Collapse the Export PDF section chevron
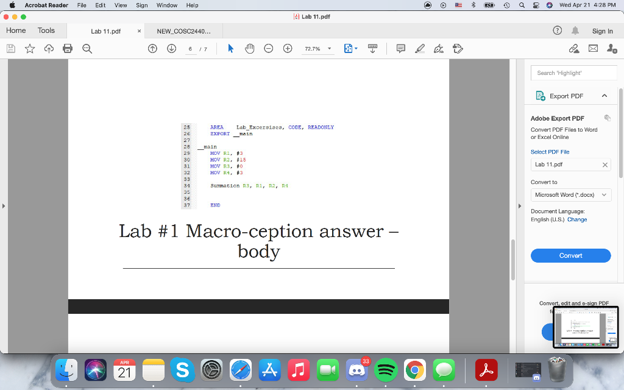 coord(604,96)
